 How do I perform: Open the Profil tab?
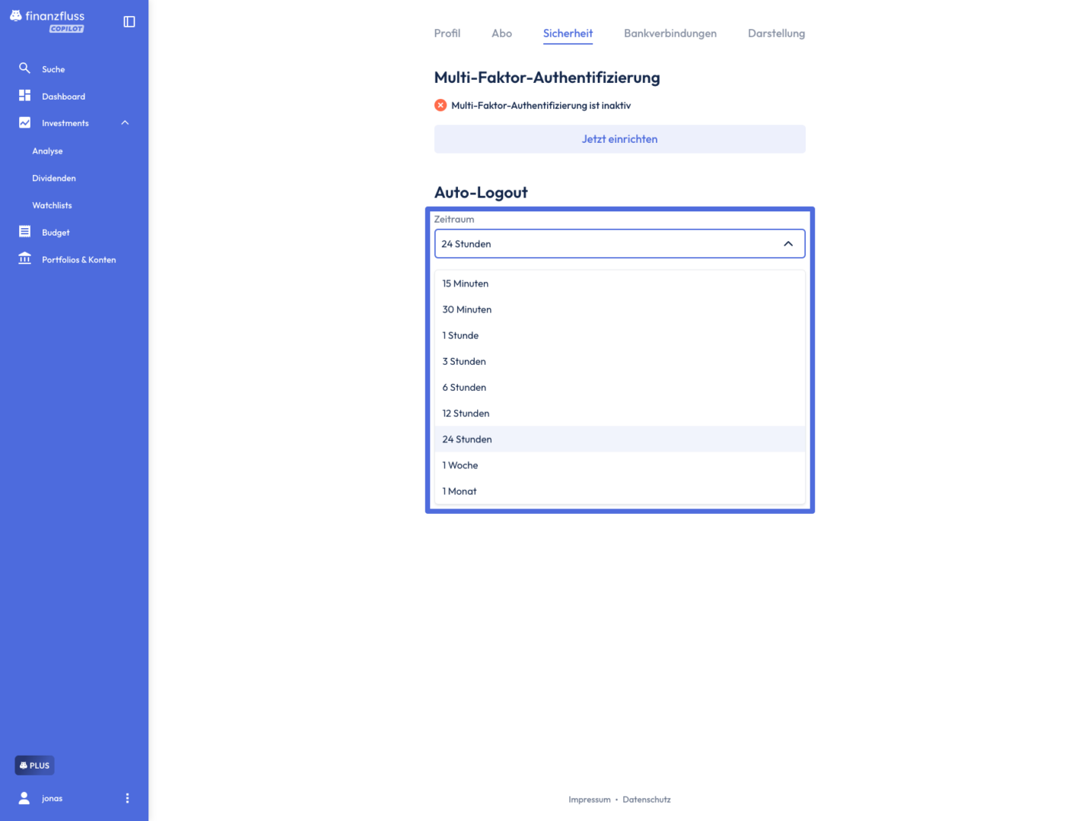point(447,33)
